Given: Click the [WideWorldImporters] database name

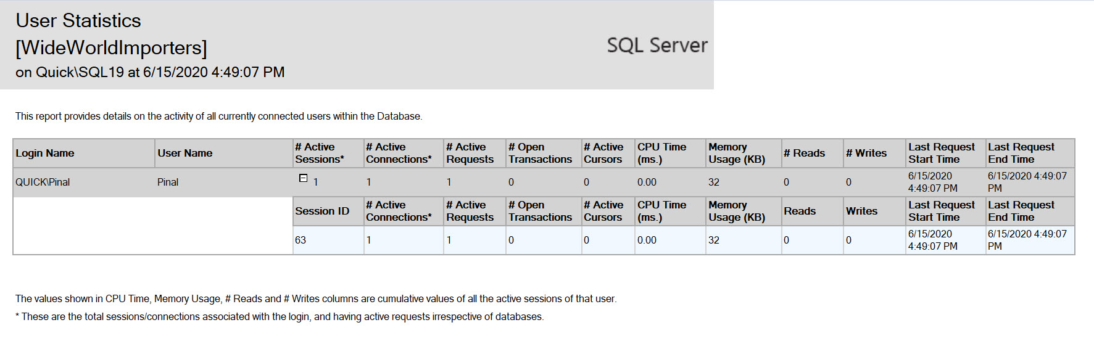Looking at the screenshot, I should point(111,47).
